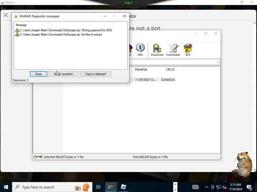Open the Comment tool in WinRAR
This screenshot has height=192, width=257.
pos(173,50)
